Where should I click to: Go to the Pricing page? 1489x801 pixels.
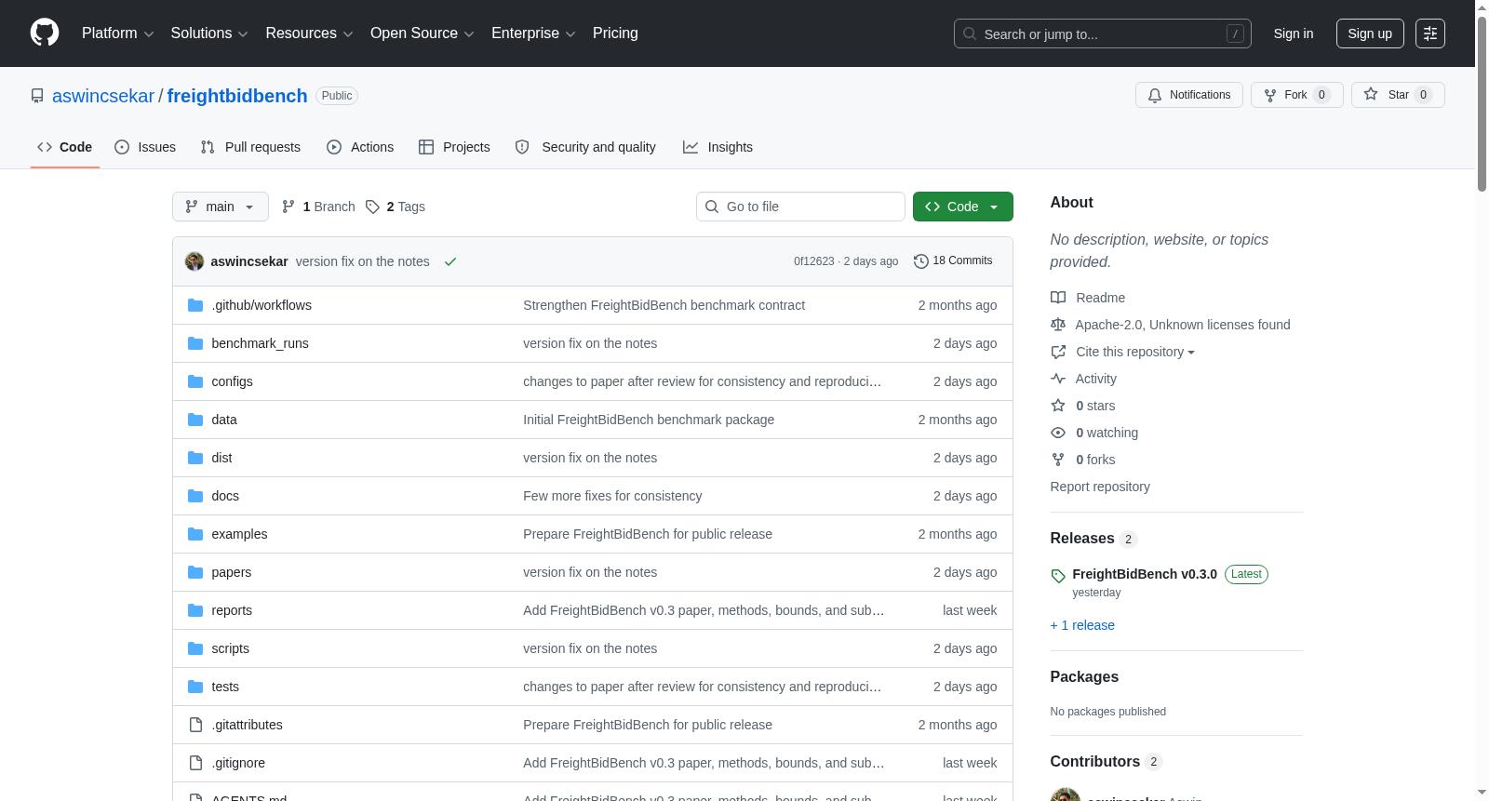[x=615, y=33]
